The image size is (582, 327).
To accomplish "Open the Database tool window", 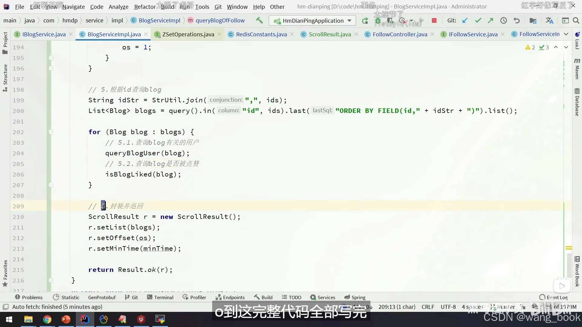I will tap(577, 102).
